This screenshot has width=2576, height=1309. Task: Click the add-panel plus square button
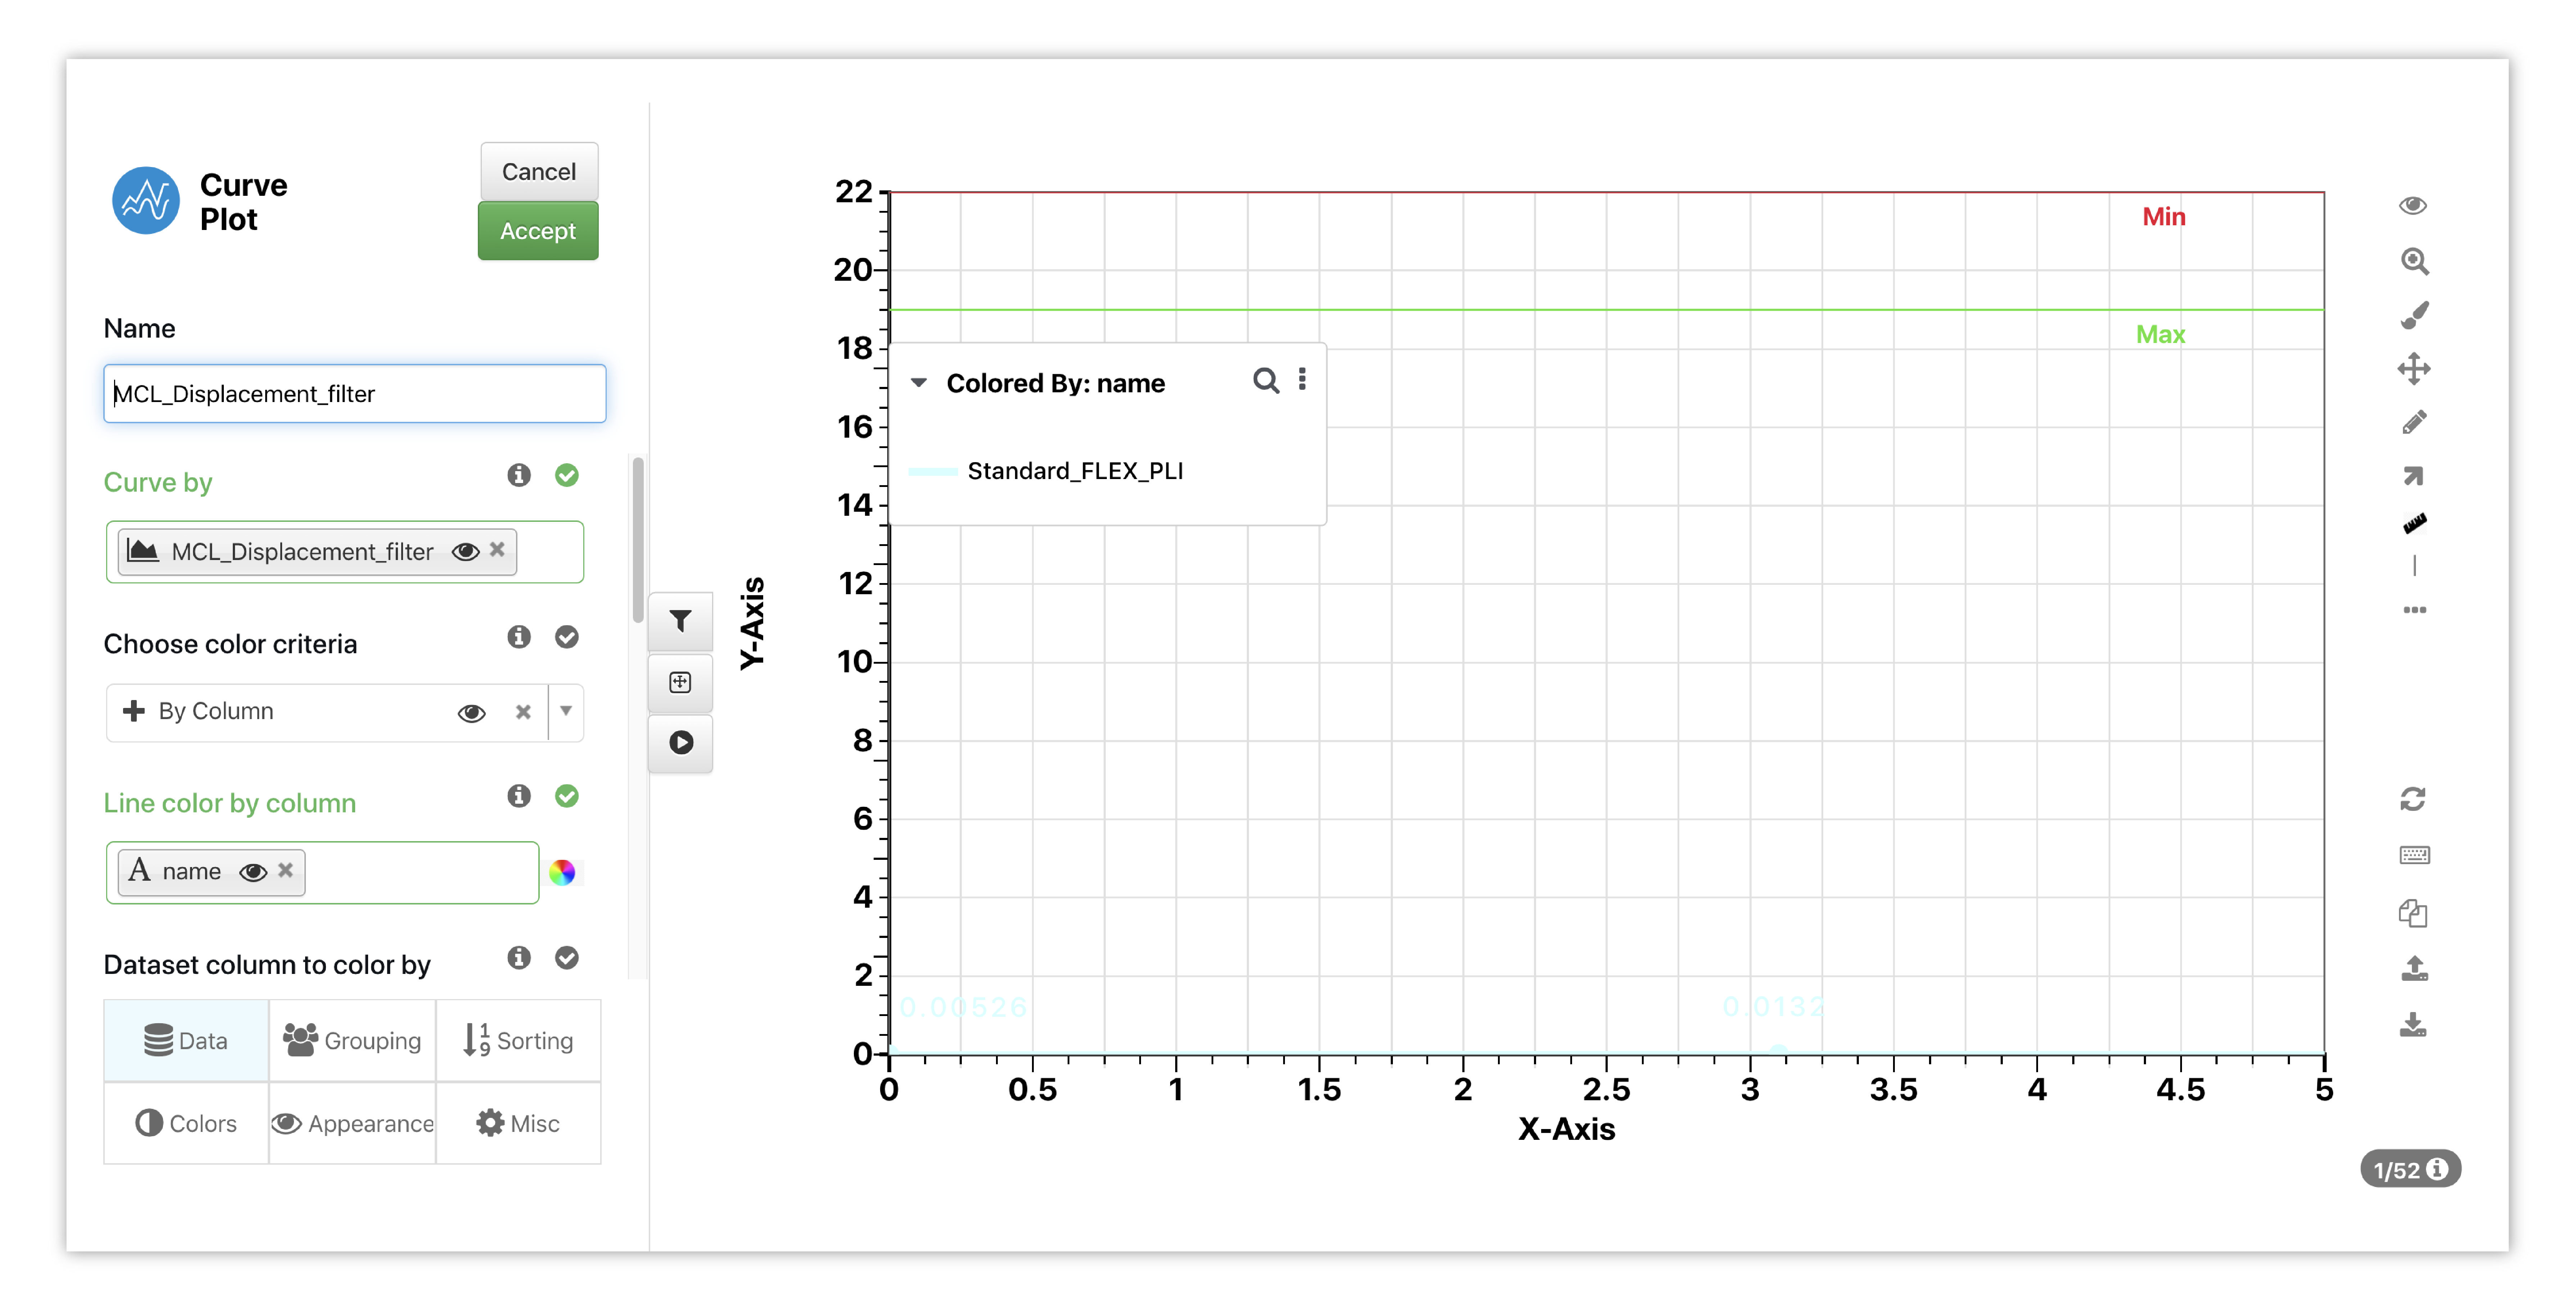tap(681, 683)
